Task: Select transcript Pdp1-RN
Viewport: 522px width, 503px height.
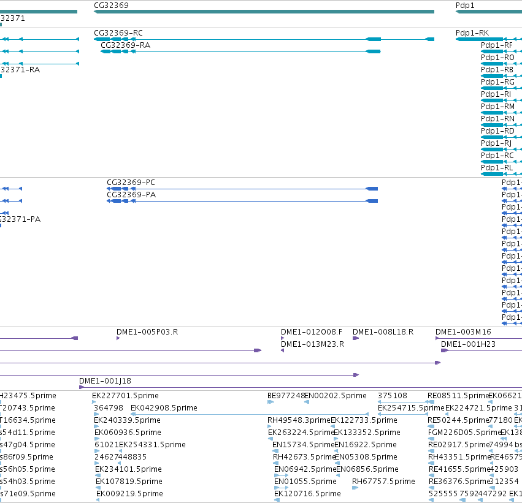Action: pos(497,119)
